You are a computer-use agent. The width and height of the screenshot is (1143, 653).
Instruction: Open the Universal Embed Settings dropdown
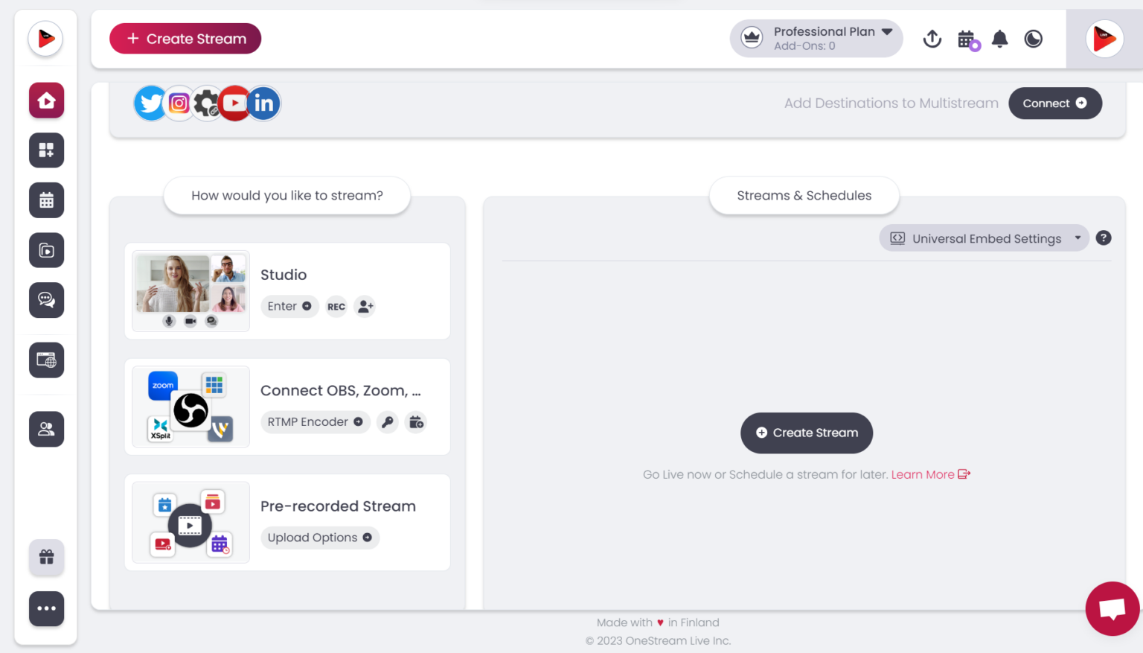tap(984, 238)
